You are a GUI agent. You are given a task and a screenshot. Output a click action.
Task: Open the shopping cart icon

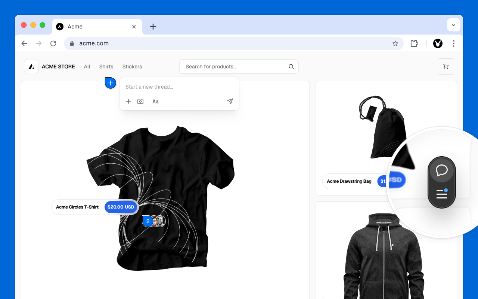[446, 67]
